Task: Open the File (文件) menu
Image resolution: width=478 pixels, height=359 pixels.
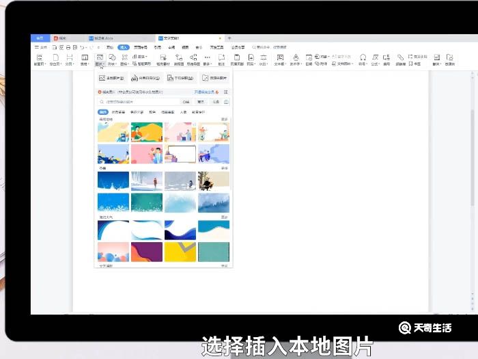Action: coord(41,47)
